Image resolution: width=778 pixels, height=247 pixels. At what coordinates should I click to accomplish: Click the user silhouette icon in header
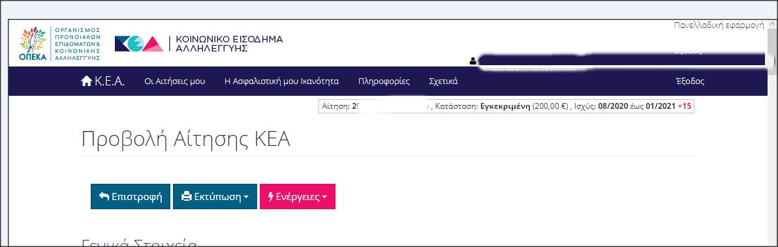tap(473, 61)
